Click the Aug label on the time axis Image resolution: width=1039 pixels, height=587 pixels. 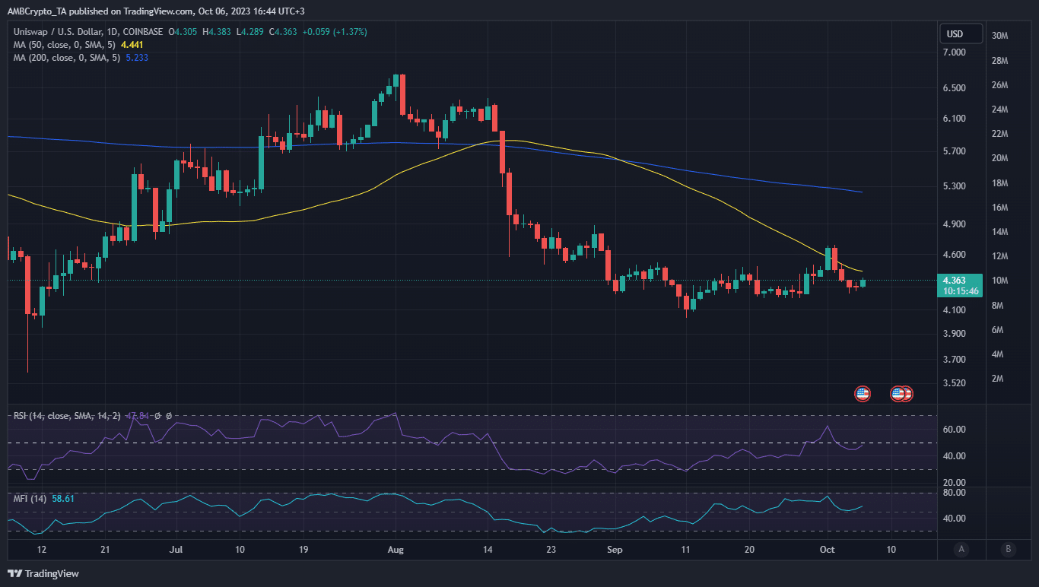click(x=395, y=549)
